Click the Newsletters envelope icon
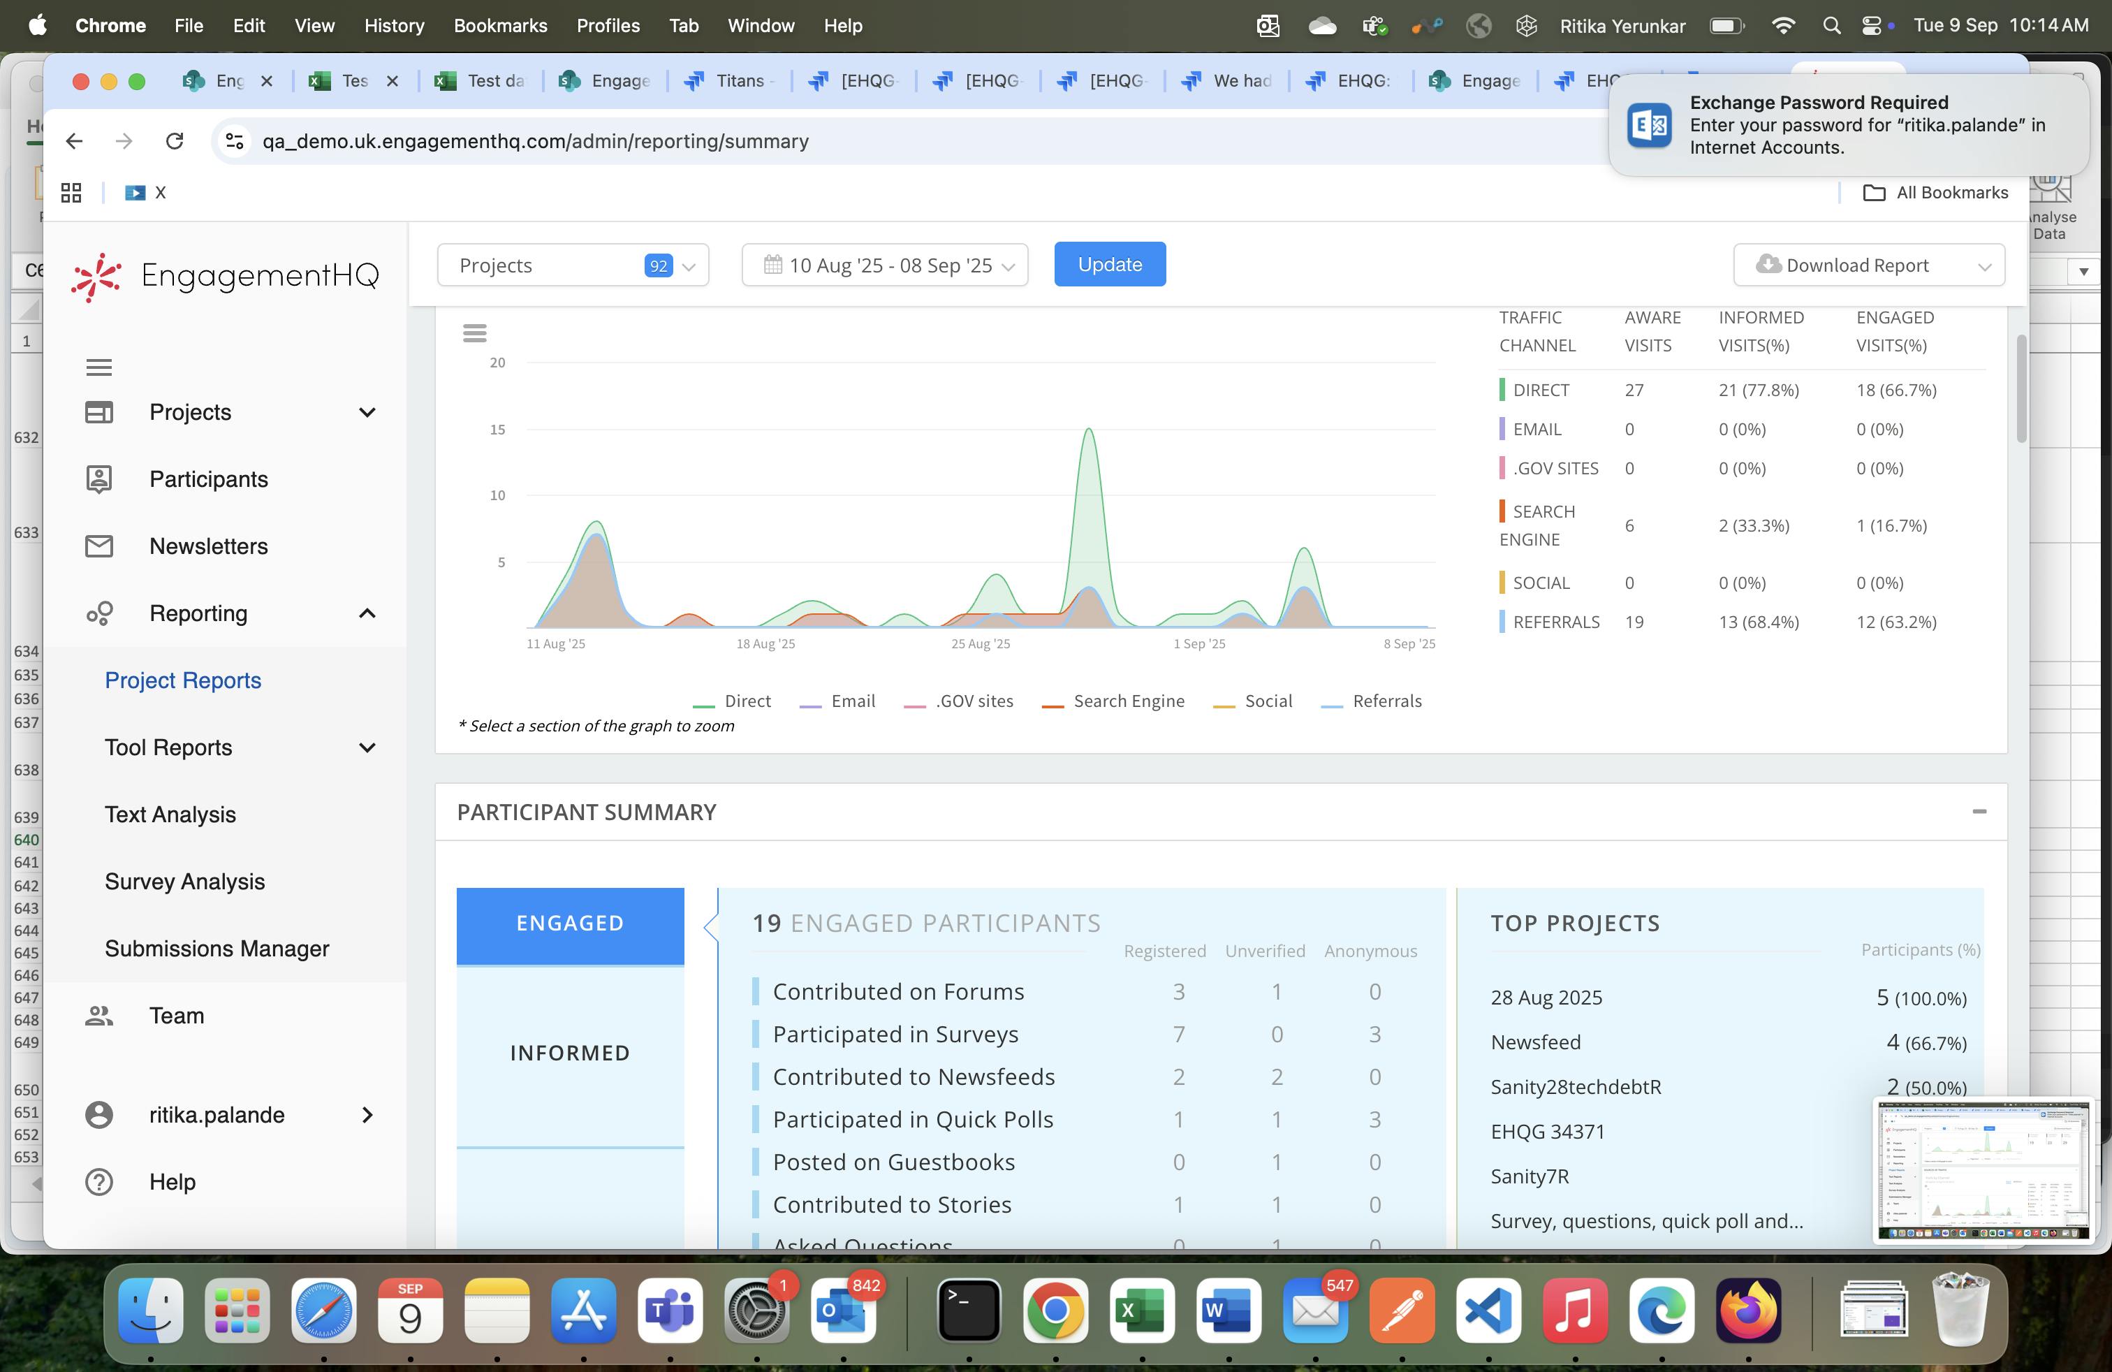This screenshot has height=1372, width=2112. 98,546
